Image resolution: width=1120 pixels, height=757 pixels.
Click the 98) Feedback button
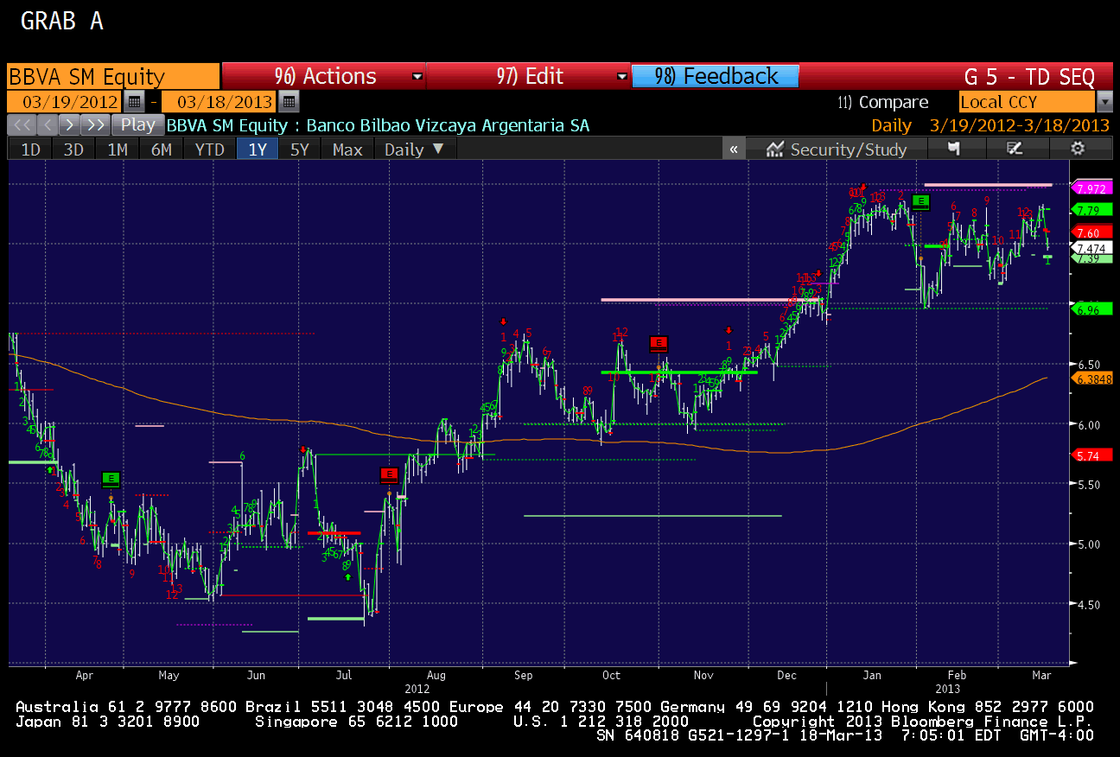(x=716, y=76)
